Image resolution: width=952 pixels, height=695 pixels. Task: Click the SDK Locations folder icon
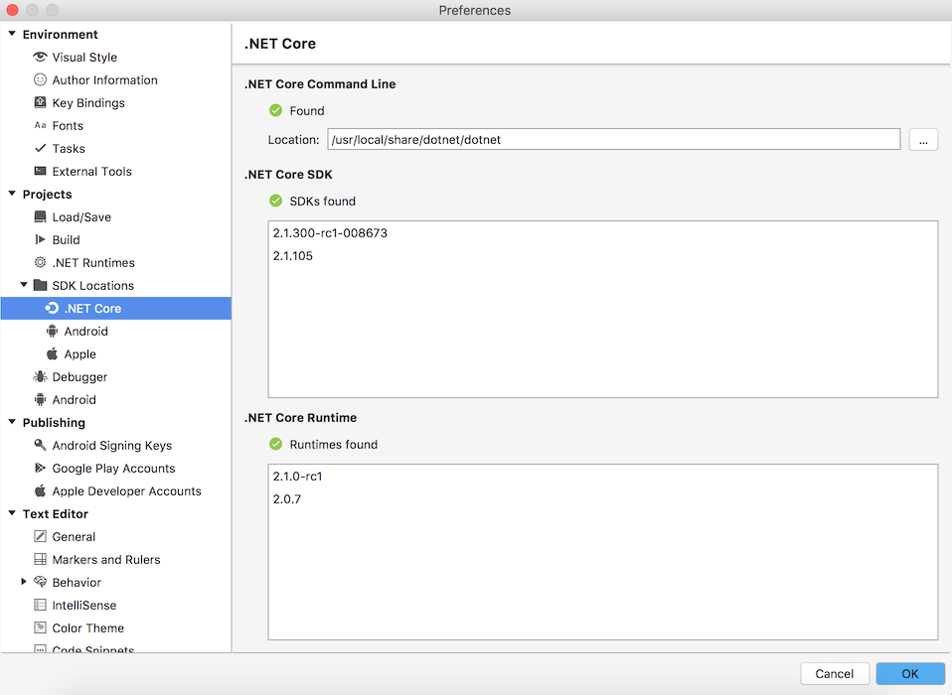point(40,285)
